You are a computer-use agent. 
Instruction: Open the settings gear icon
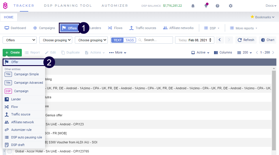click(x=231, y=6)
